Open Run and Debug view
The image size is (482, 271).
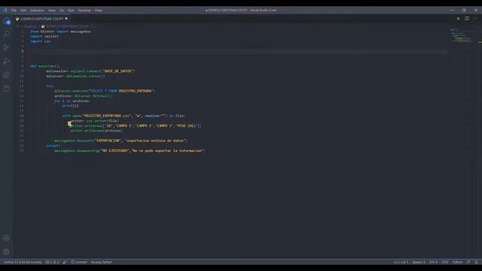coord(7,61)
